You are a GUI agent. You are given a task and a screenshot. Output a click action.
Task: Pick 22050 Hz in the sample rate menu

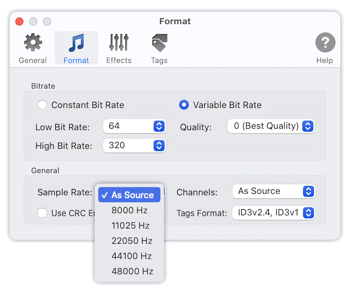(132, 241)
